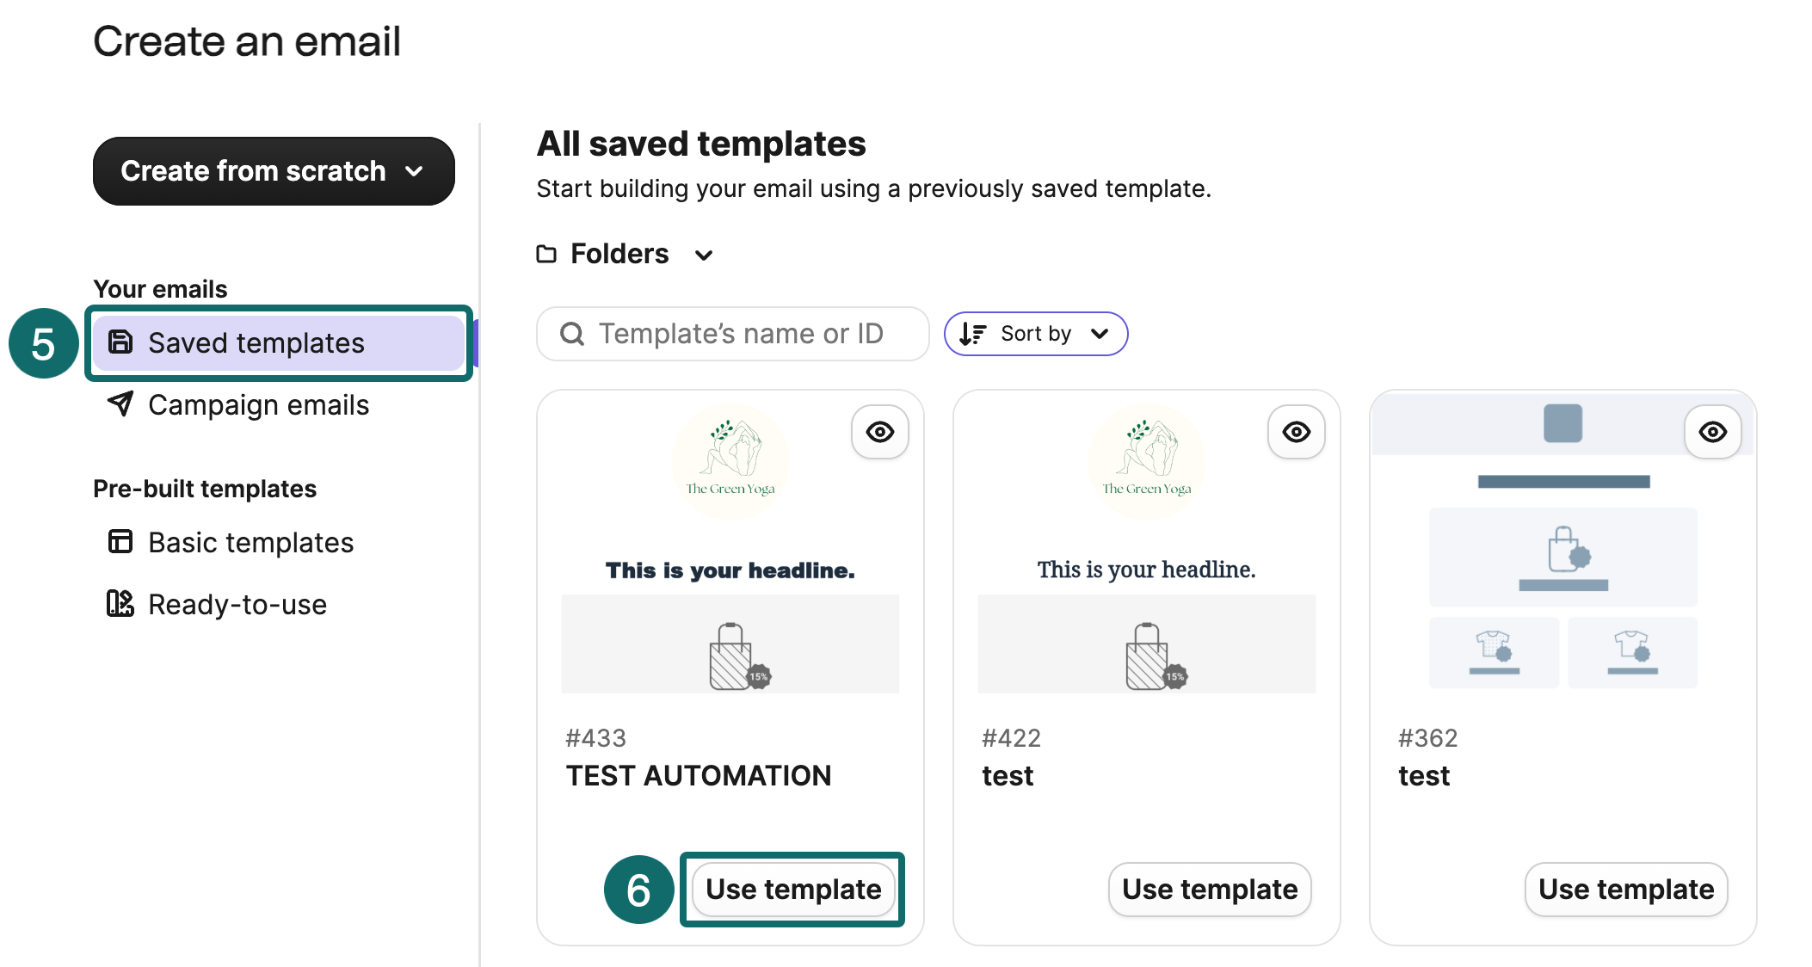The height and width of the screenshot is (967, 1812).
Task: Show a preview of template #422
Action: (1296, 432)
